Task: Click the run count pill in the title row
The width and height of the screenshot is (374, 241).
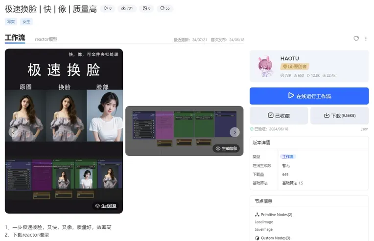Action: [x=107, y=8]
